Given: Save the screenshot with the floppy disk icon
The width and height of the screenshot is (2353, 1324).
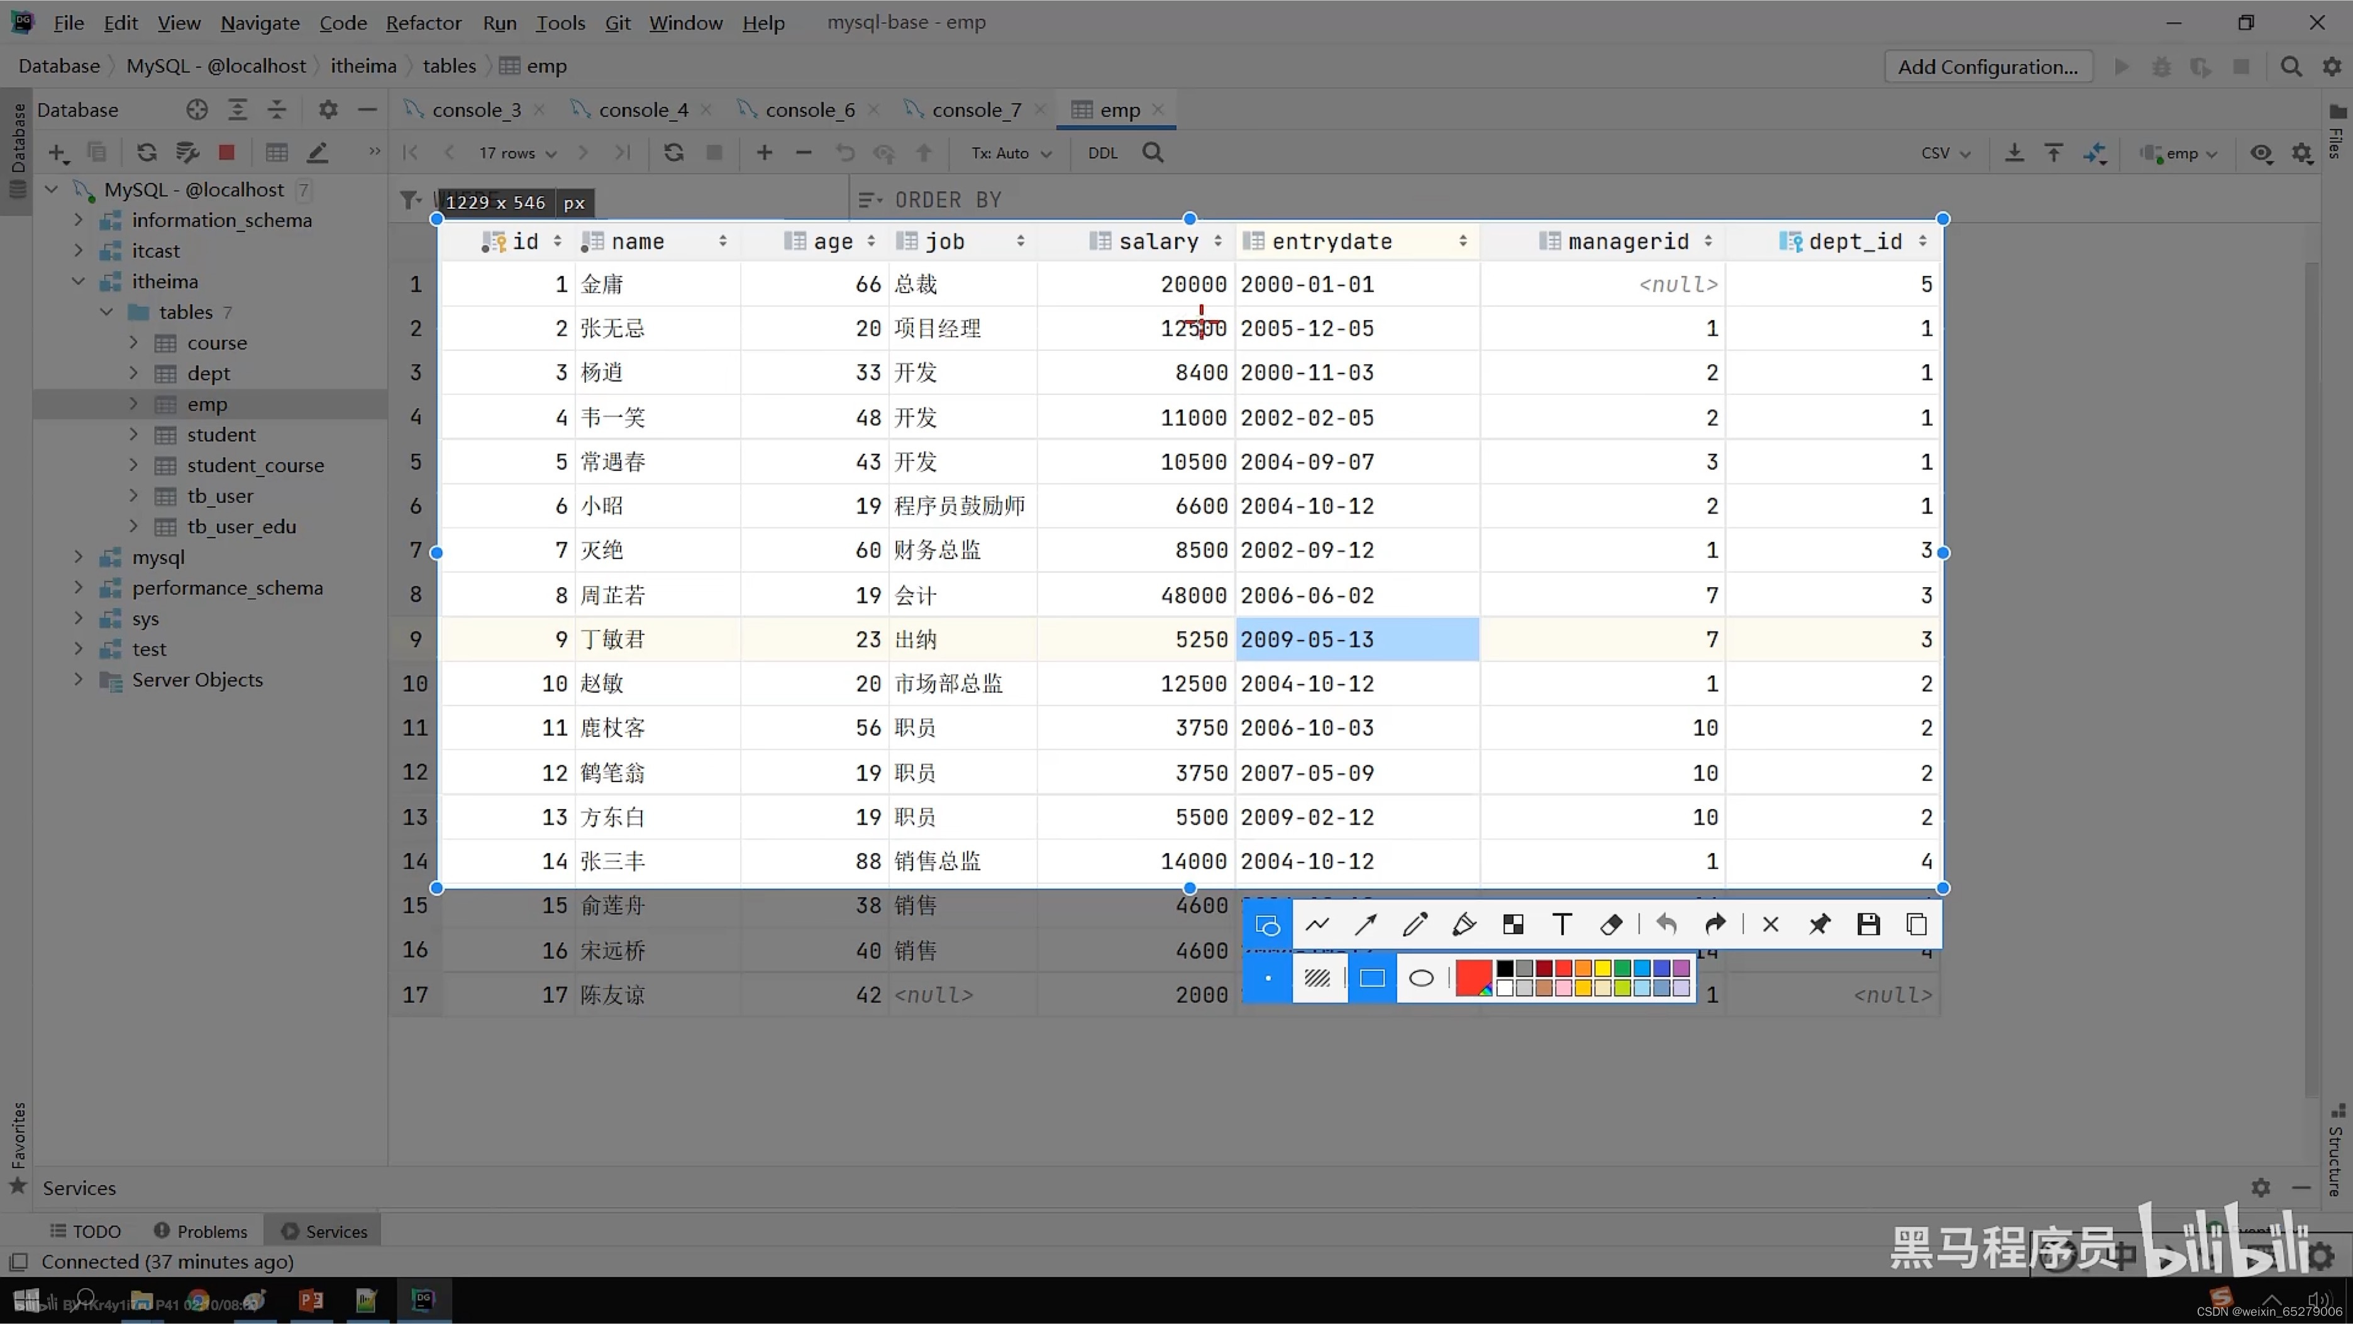Looking at the screenshot, I should [x=1868, y=925].
